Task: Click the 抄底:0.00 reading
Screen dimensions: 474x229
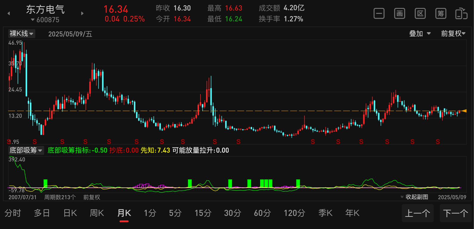Action: (x=124, y=150)
